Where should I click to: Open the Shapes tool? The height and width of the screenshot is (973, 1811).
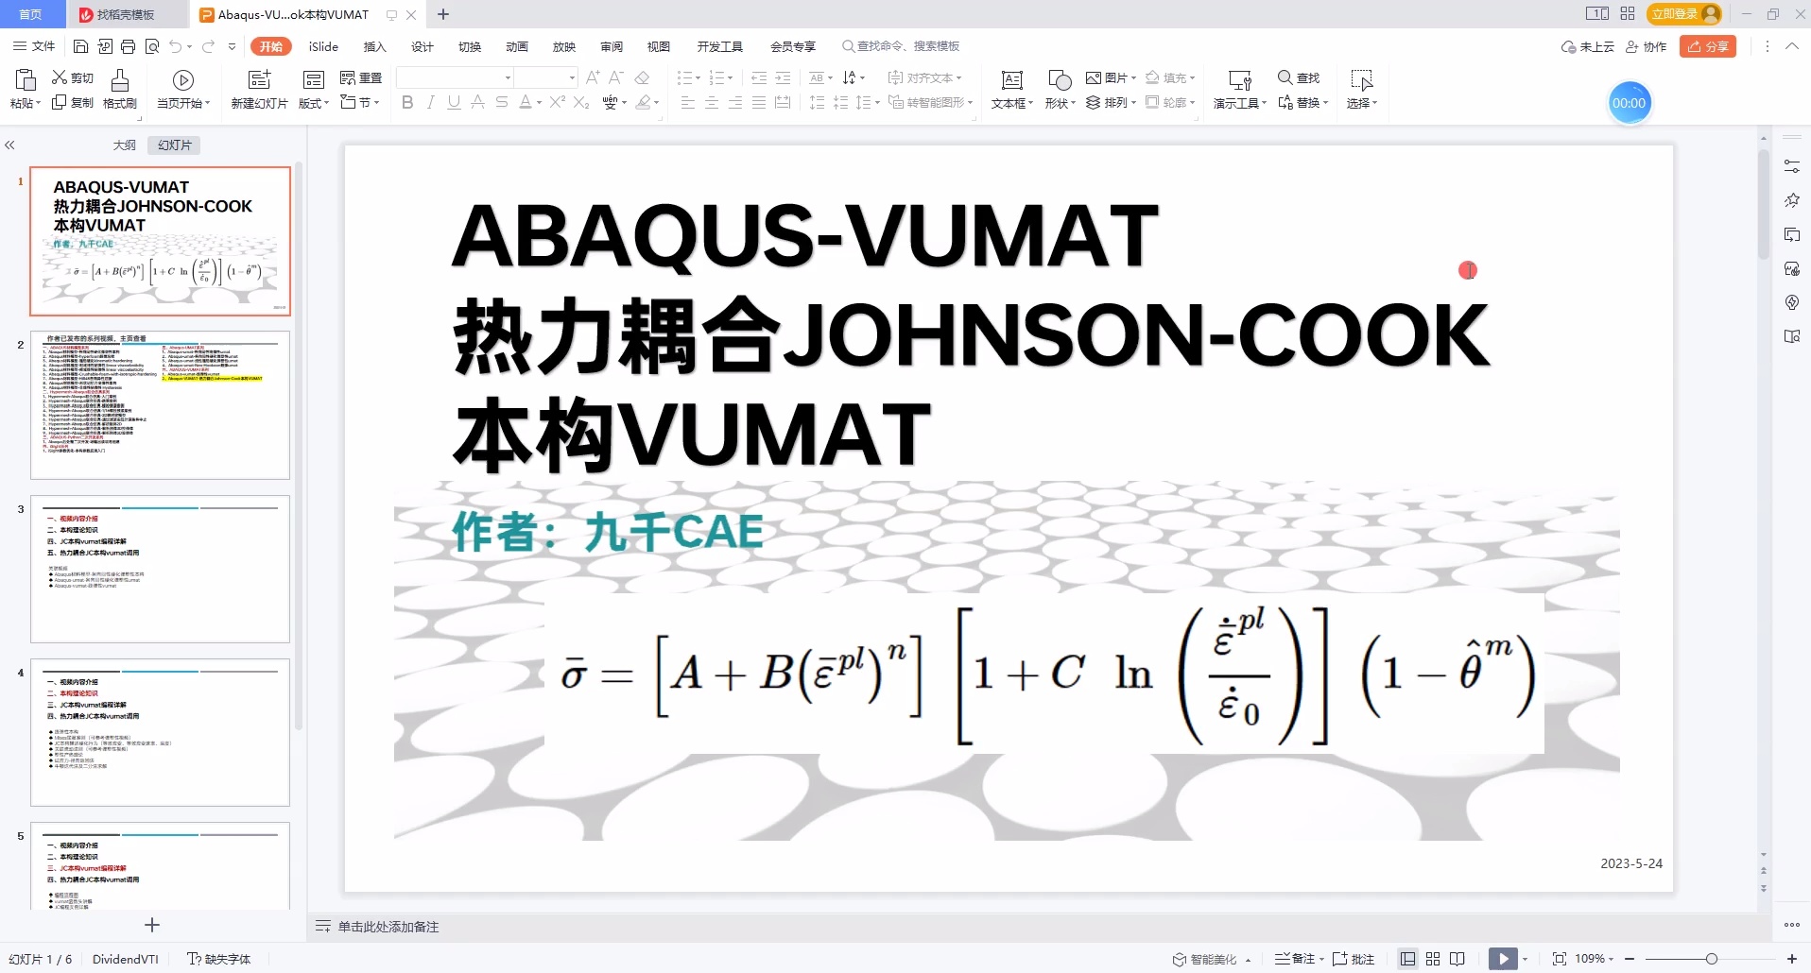1059,90
